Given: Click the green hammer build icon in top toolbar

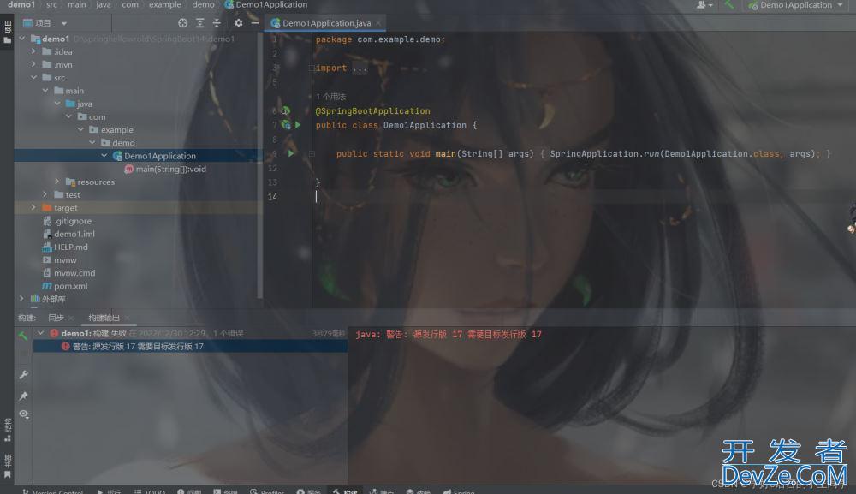Looking at the screenshot, I should [x=729, y=5].
